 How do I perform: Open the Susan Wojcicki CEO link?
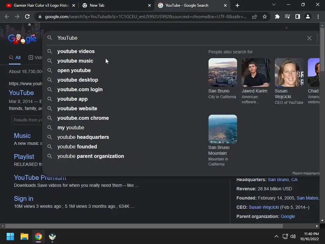264,207
